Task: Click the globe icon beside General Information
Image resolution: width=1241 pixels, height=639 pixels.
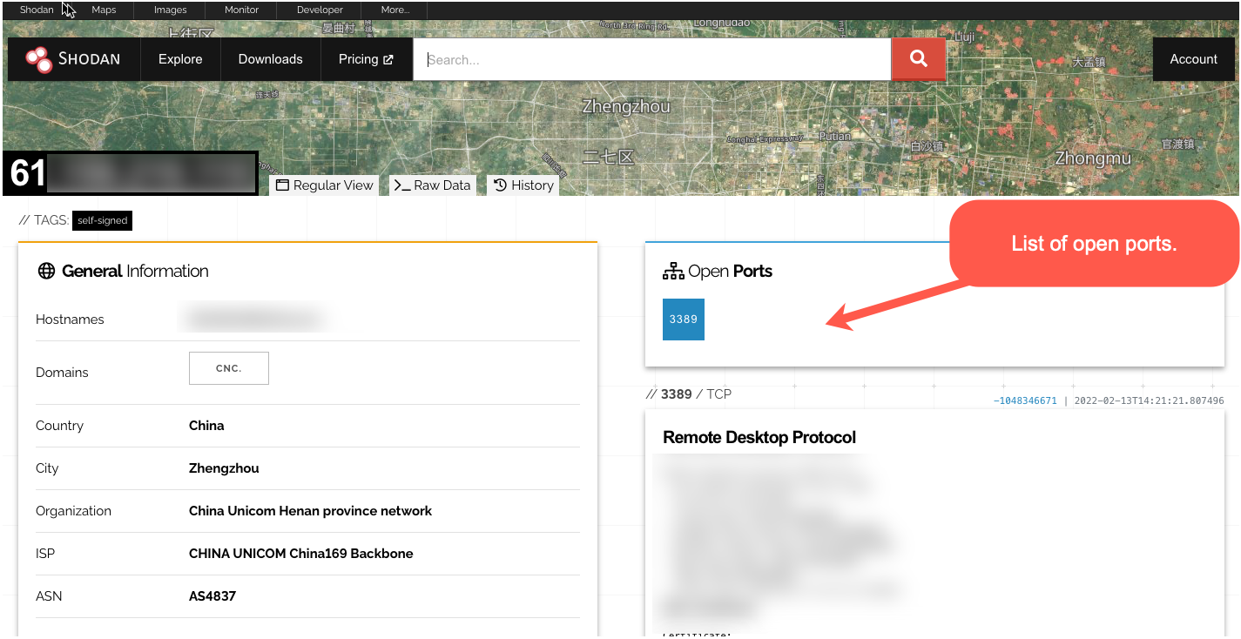Action: click(x=46, y=271)
